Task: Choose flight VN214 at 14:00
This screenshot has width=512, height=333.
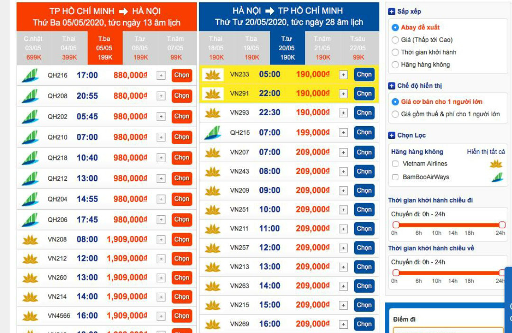Action: click(182, 297)
